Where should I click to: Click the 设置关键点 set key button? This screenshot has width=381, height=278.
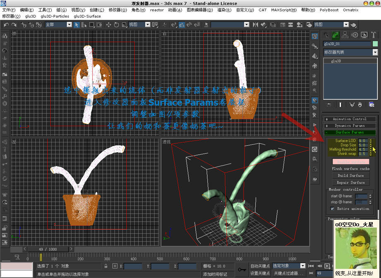(260, 273)
